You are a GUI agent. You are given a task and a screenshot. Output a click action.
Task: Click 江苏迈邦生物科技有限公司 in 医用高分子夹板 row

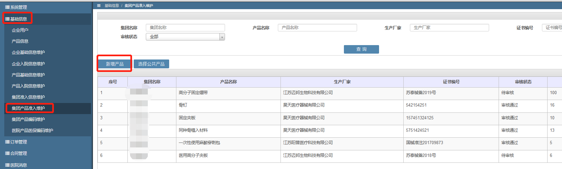coord(308,156)
